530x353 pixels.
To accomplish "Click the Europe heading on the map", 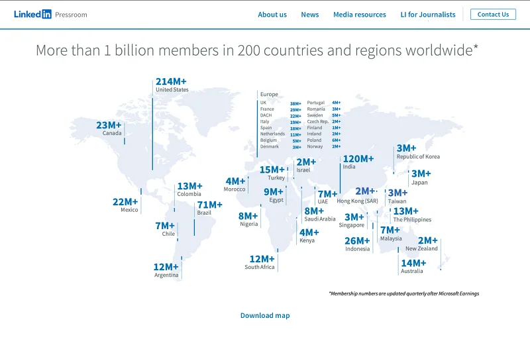I will (269, 94).
